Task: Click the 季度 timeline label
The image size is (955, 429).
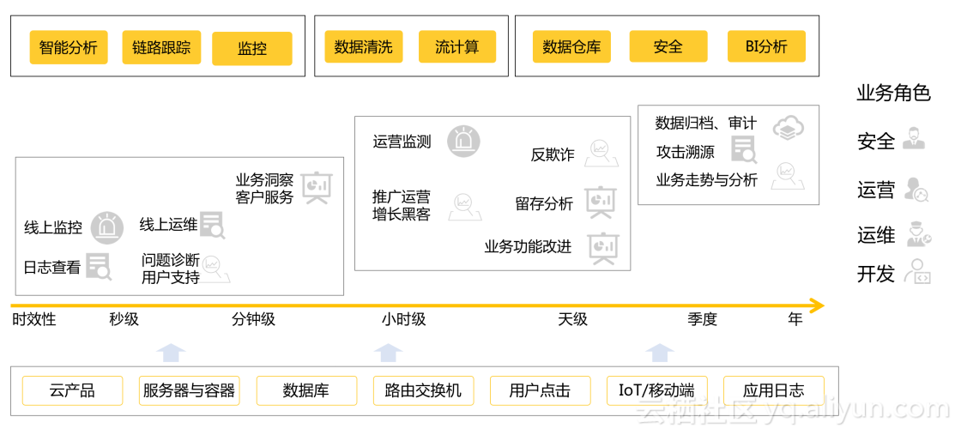Action: (702, 318)
